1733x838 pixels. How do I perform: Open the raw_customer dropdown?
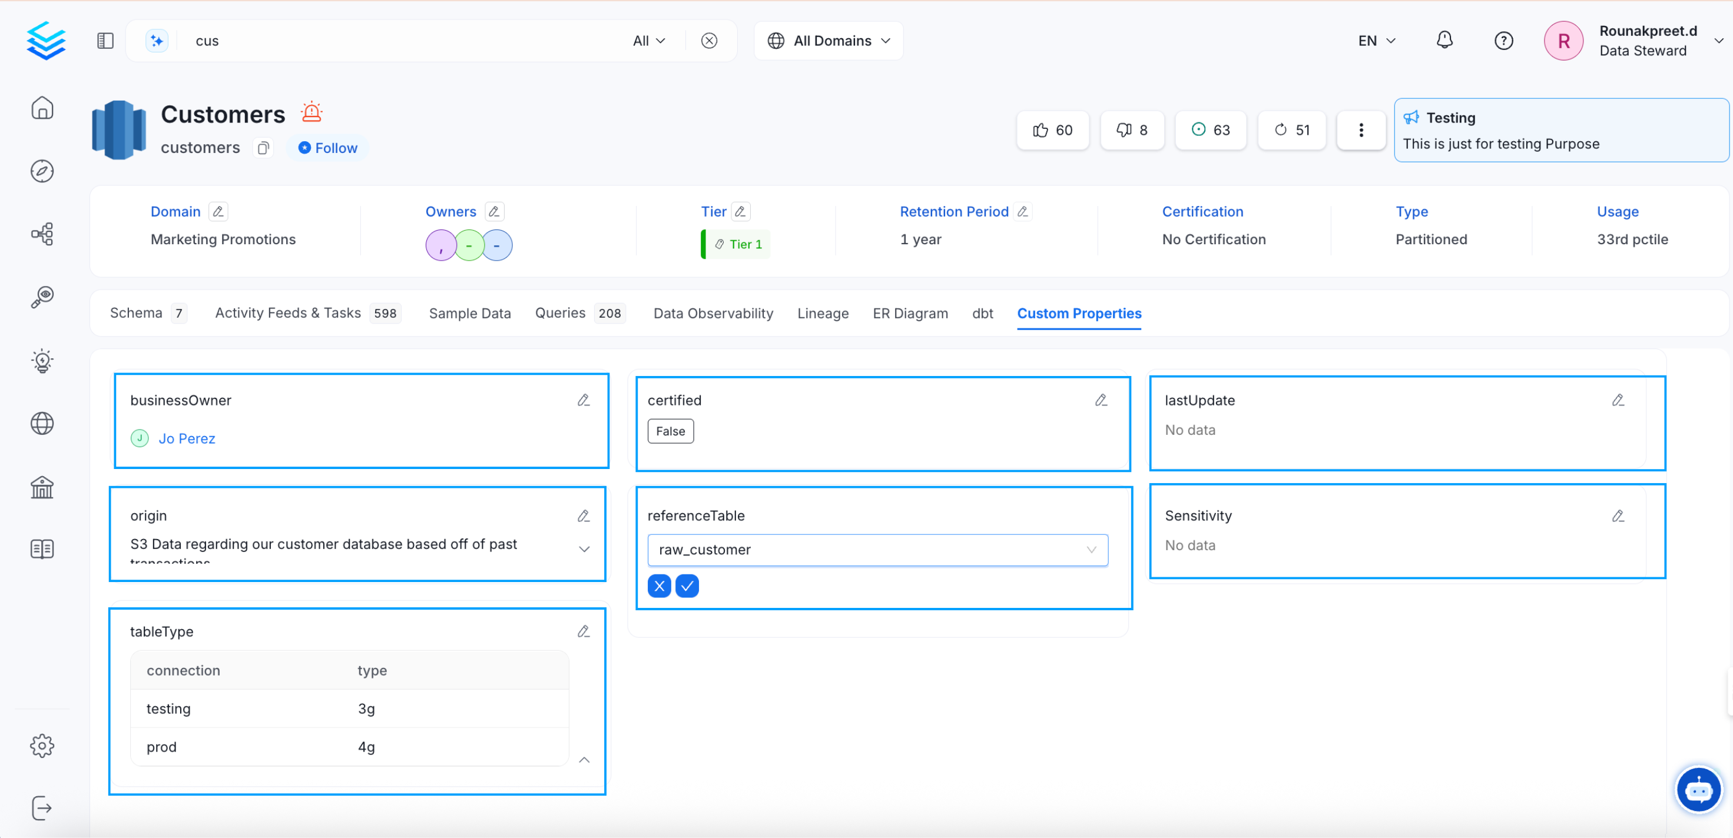(877, 550)
